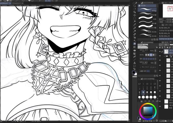Select the Balloon speech bubble tool
The image size is (173, 123).
tap(135, 66)
